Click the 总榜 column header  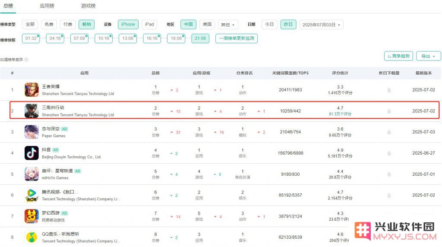[x=155, y=73]
